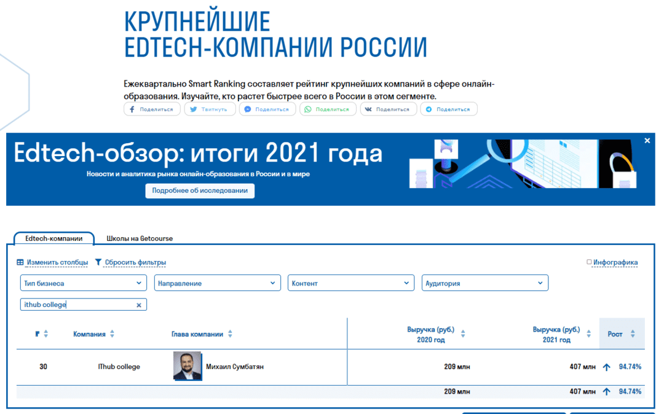
Task: Sort Выручка 2021 год column
Action: [588, 334]
